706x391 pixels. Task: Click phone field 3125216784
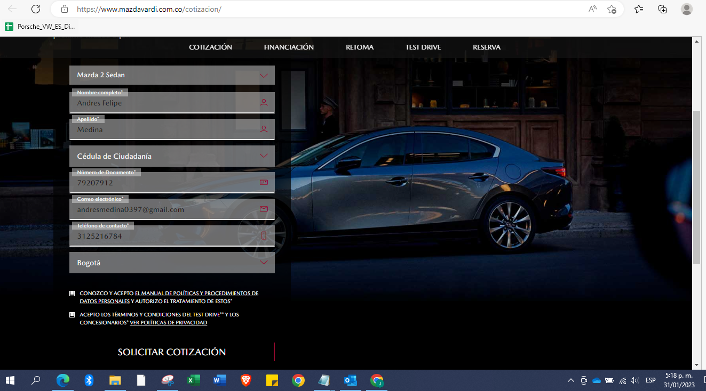coord(172,235)
